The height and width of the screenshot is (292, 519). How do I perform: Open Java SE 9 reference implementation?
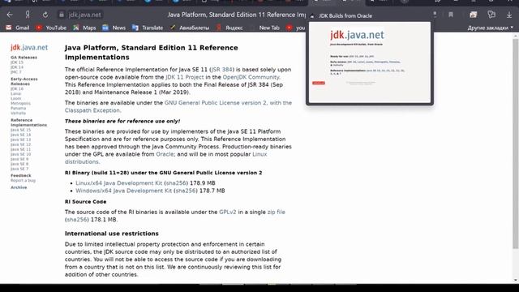(19, 159)
